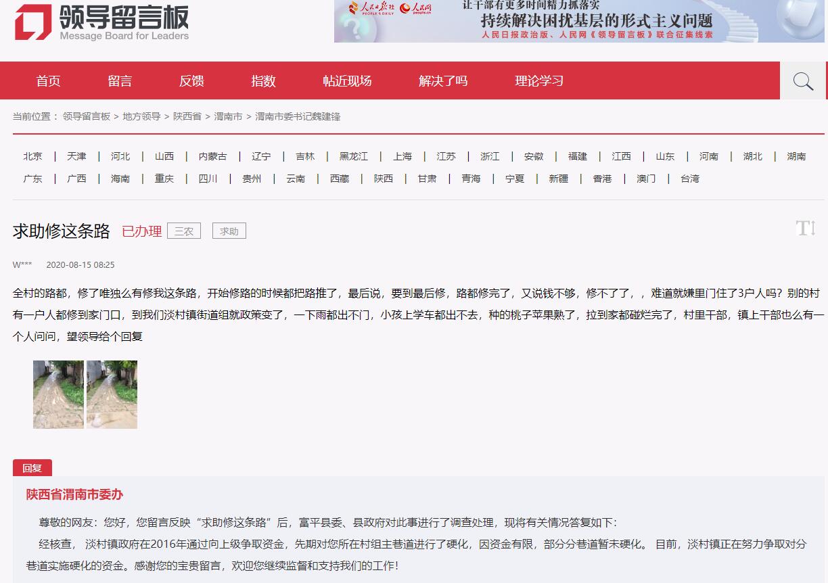The width and height of the screenshot is (828, 583).
Task: Click the 陕西省渭南市委办 reply heading
Action: 74,494
